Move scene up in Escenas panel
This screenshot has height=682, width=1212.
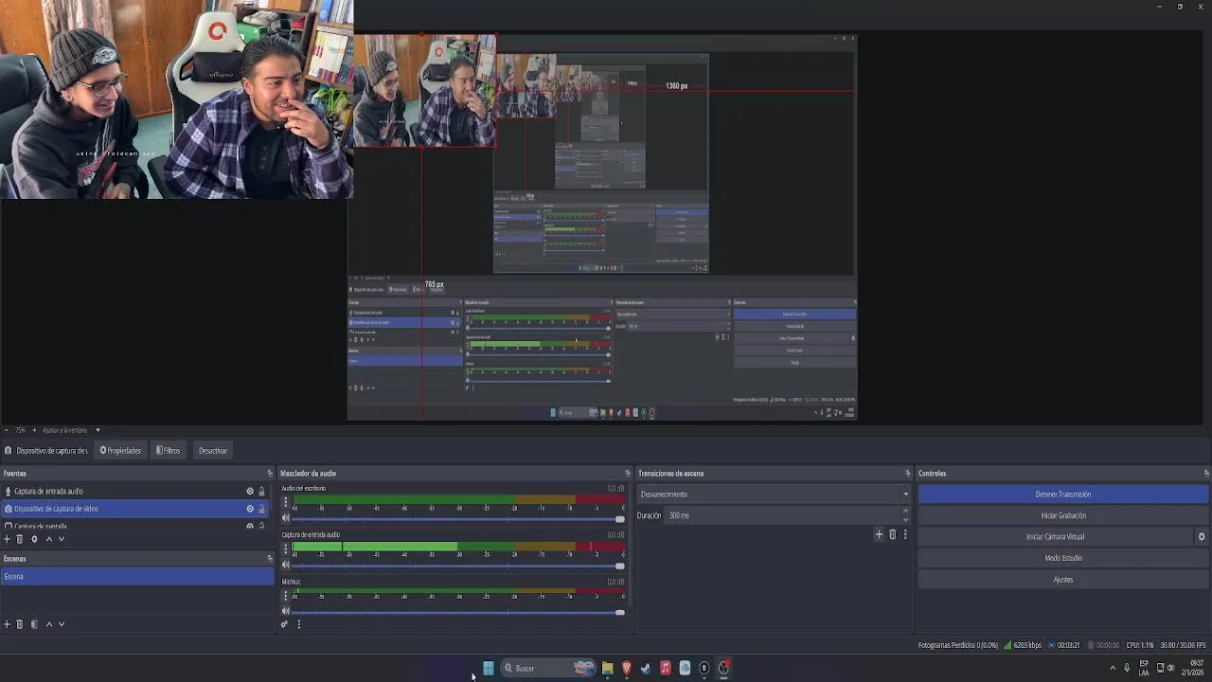pyautogui.click(x=48, y=624)
